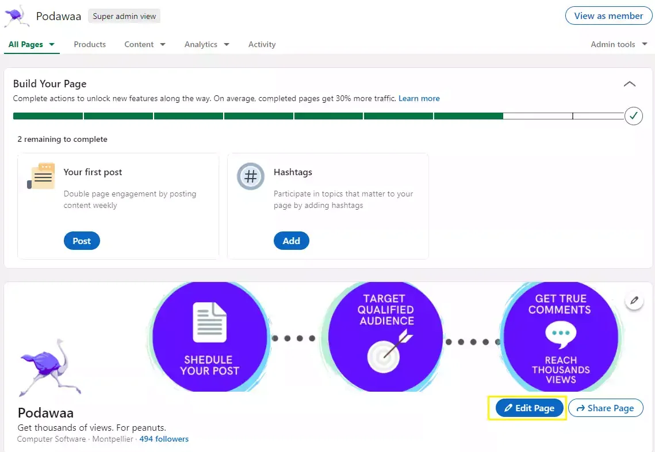The height and width of the screenshot is (452, 655).
Task: Click the blue Edit Page button
Action: 529,408
